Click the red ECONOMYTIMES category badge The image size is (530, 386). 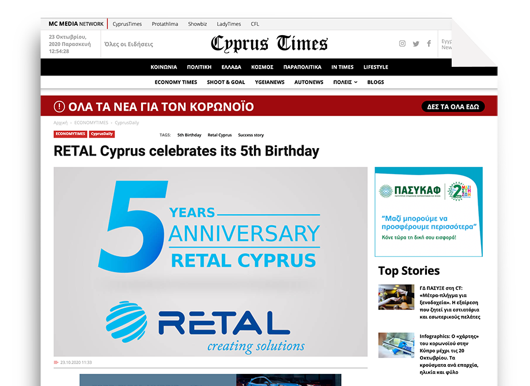pyautogui.click(x=70, y=134)
